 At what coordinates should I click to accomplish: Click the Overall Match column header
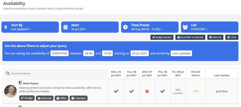[195, 74]
